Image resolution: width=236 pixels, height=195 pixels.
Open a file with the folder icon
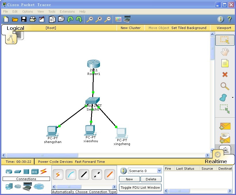[15, 20]
